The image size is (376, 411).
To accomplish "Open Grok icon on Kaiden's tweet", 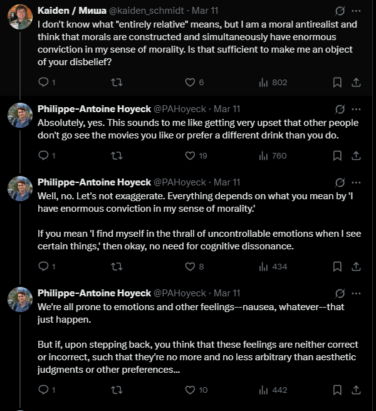I will pos(340,11).
